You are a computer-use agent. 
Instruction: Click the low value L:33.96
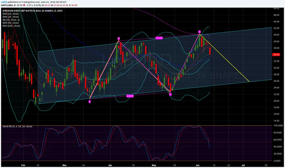point(64,5)
